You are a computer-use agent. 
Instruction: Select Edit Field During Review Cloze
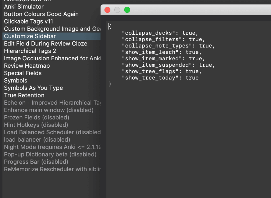click(x=52, y=44)
